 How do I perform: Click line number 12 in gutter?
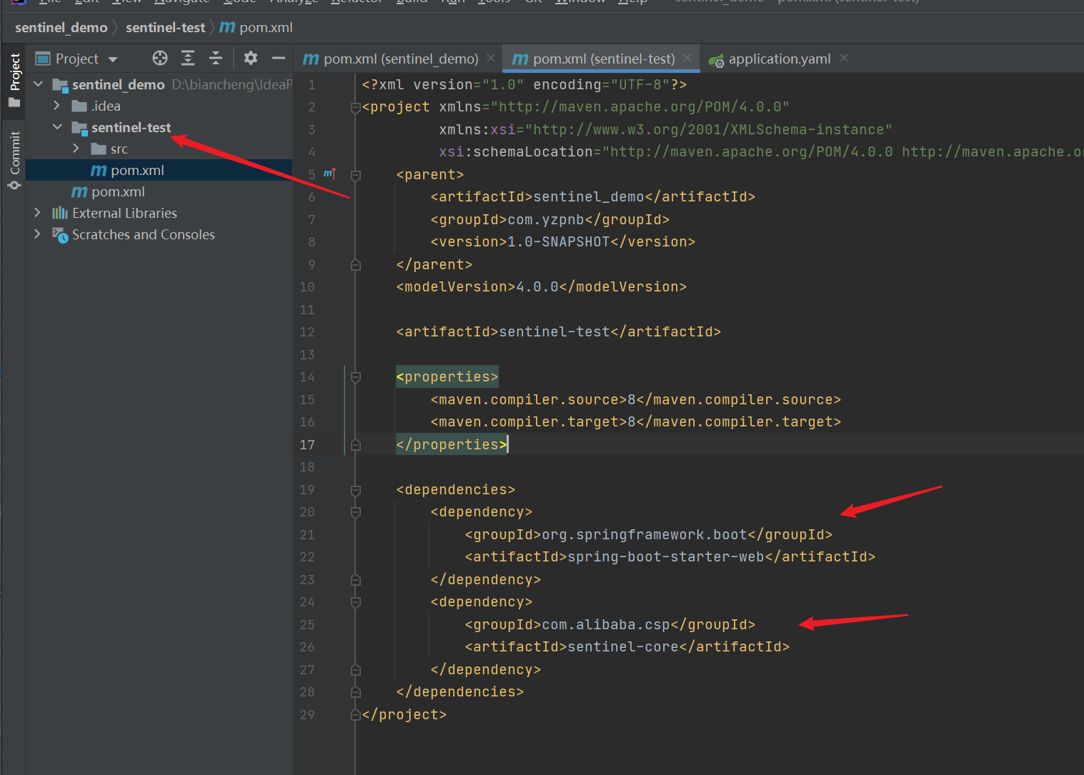click(x=307, y=331)
